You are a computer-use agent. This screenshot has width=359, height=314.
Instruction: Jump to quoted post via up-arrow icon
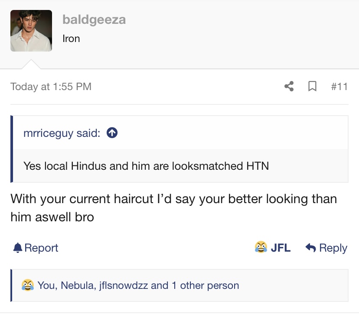[x=112, y=133]
